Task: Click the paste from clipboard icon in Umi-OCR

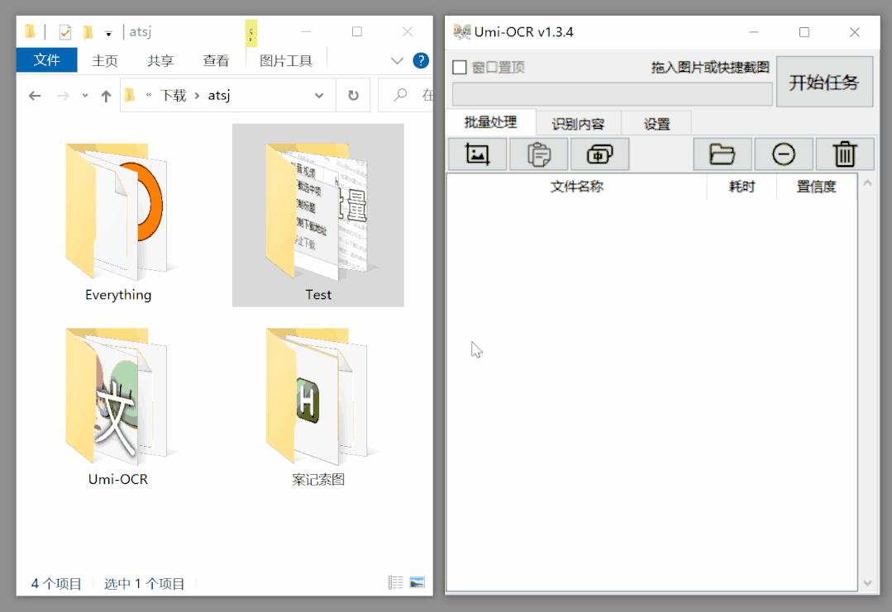Action: (x=538, y=154)
